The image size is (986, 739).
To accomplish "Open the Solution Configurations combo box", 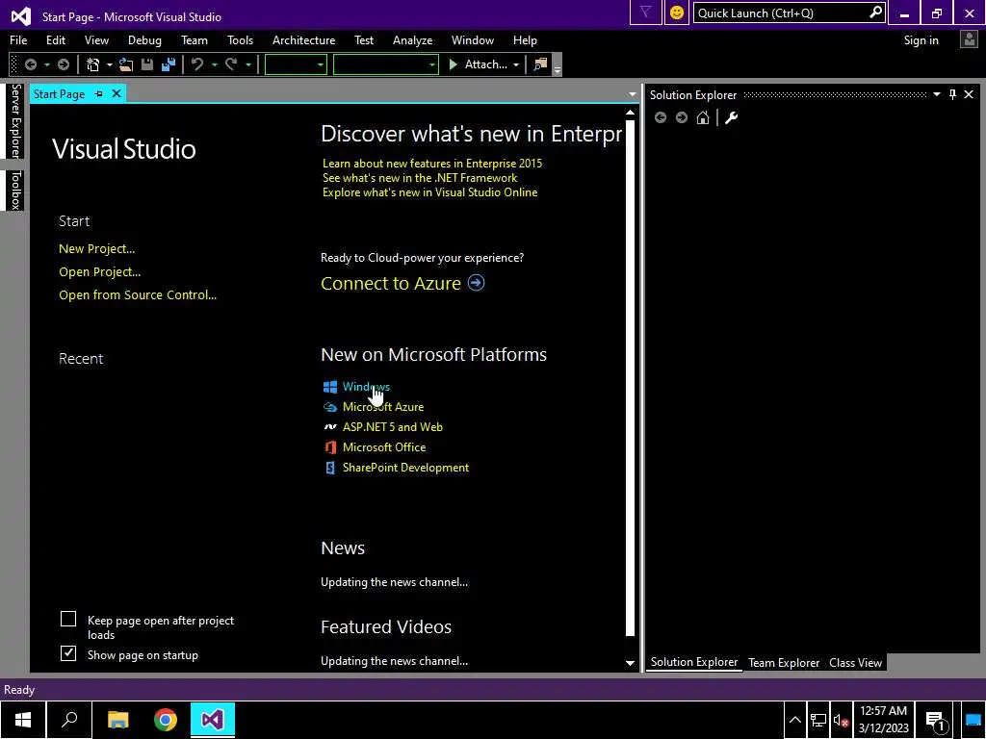I will coord(296,64).
